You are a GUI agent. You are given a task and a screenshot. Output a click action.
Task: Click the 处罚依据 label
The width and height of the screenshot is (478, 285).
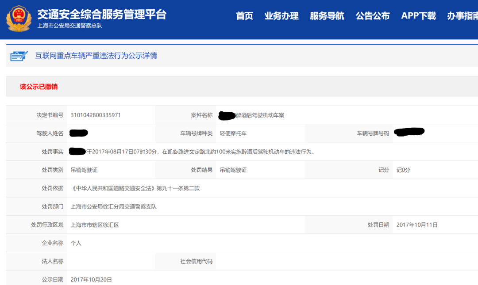click(x=52, y=188)
